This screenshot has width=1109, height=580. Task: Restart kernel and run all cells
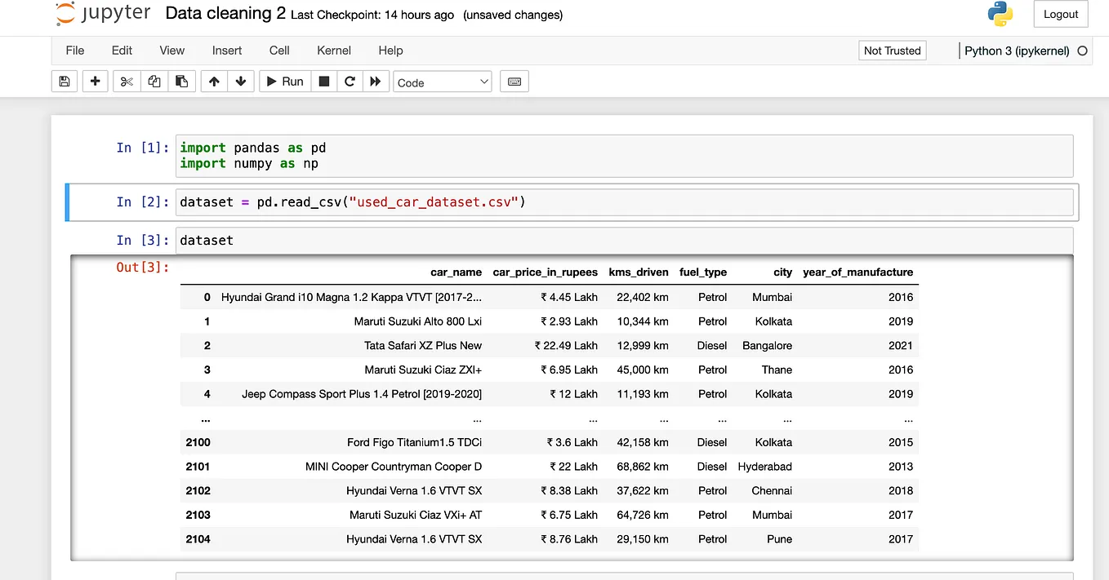click(376, 81)
